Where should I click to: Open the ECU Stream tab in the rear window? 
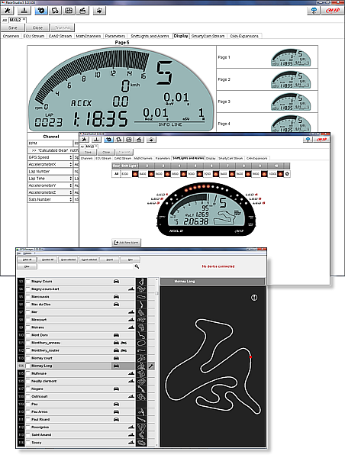(34, 36)
